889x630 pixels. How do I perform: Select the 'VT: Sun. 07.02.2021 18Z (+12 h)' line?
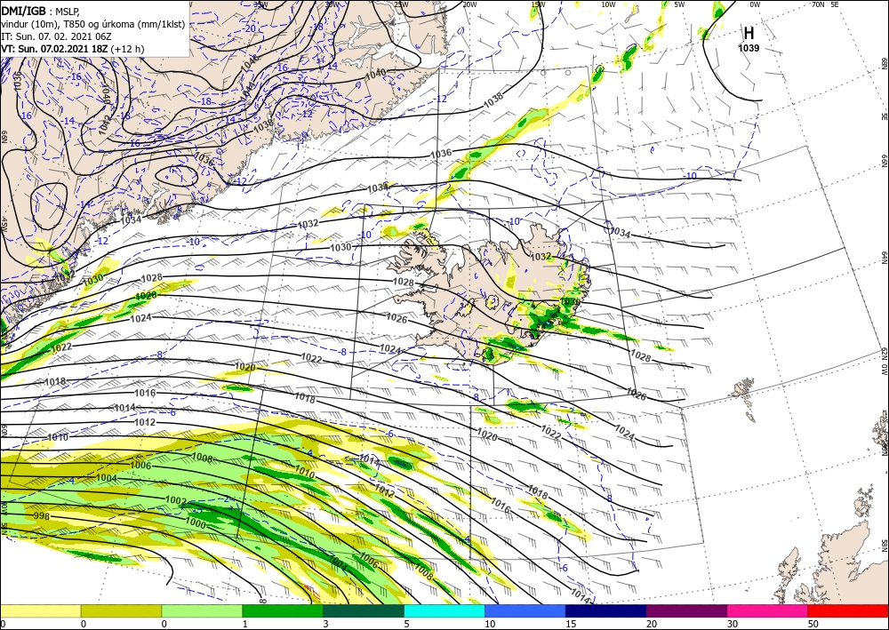pyautogui.click(x=73, y=49)
